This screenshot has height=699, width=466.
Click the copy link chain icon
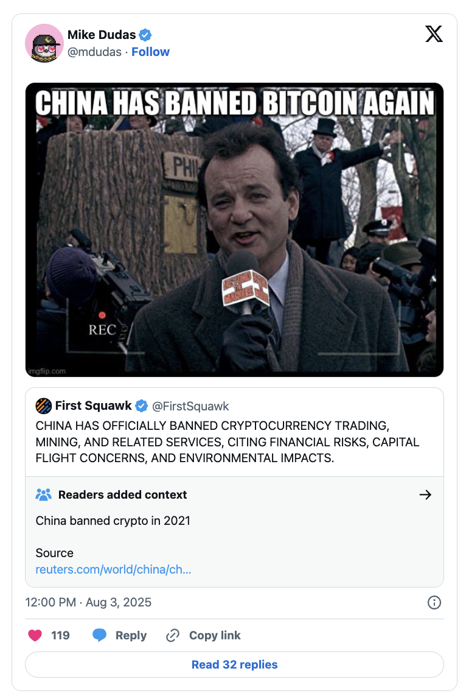coord(173,635)
